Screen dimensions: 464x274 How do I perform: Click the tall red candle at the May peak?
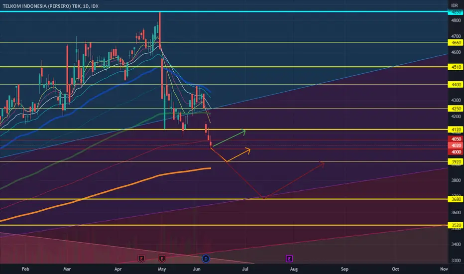pos(160,30)
